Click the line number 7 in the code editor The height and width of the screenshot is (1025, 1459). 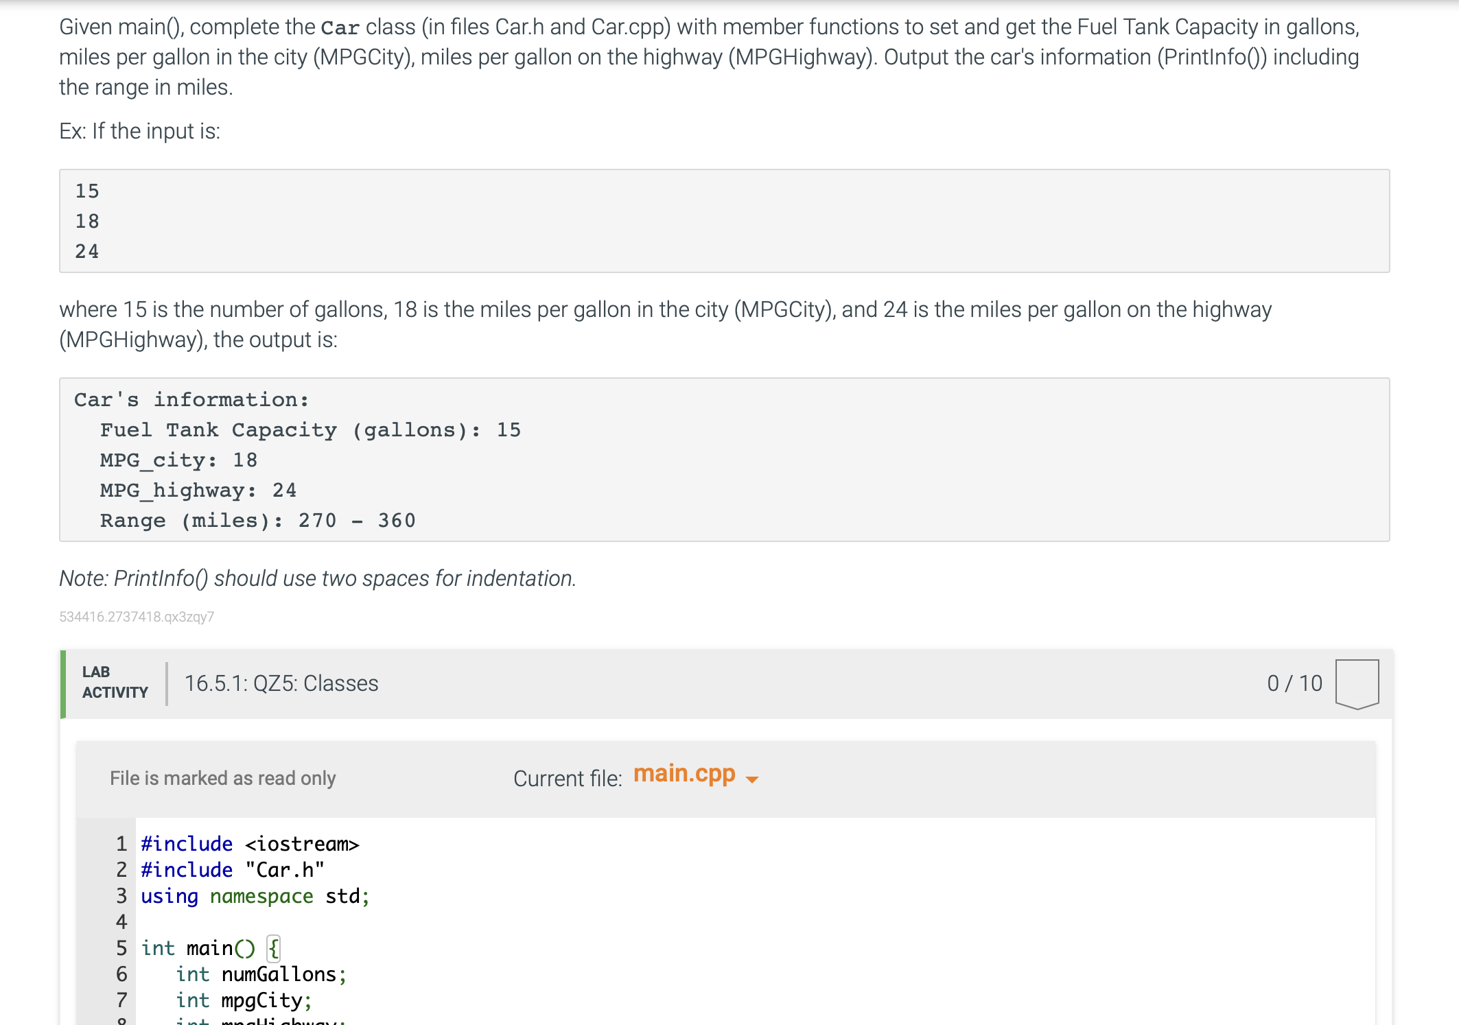(x=121, y=1000)
